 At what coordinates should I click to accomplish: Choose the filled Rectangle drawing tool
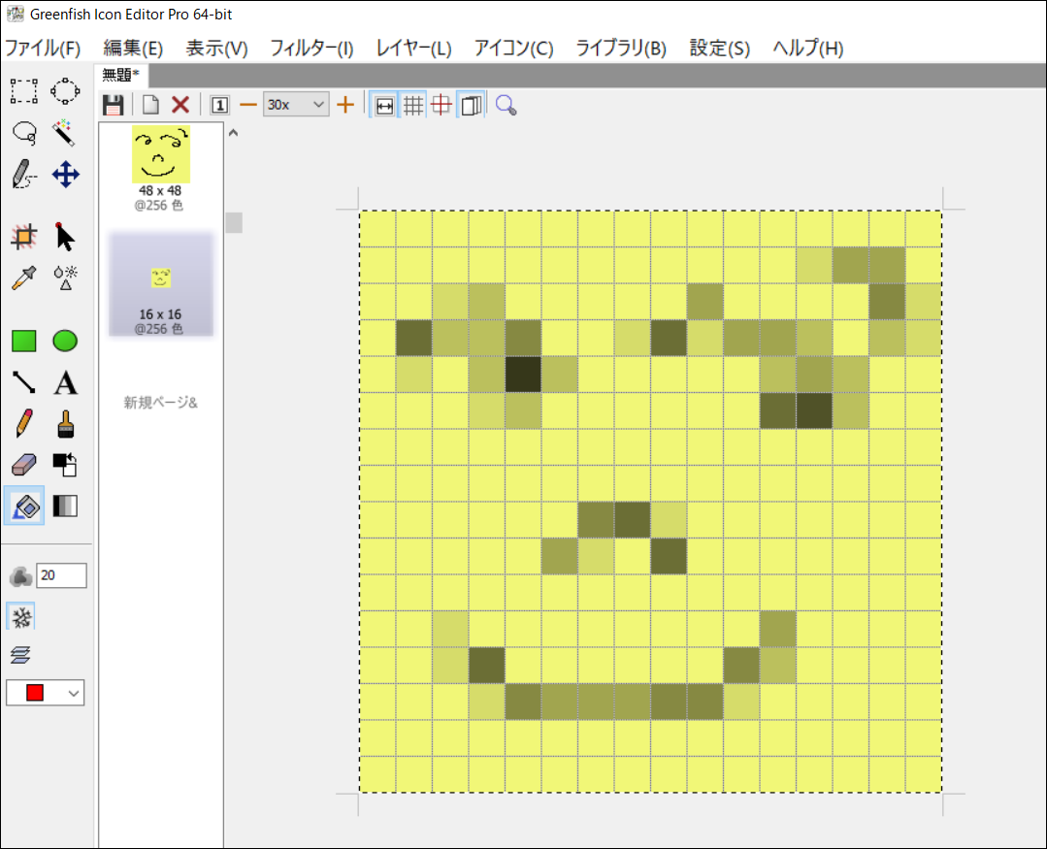point(23,340)
